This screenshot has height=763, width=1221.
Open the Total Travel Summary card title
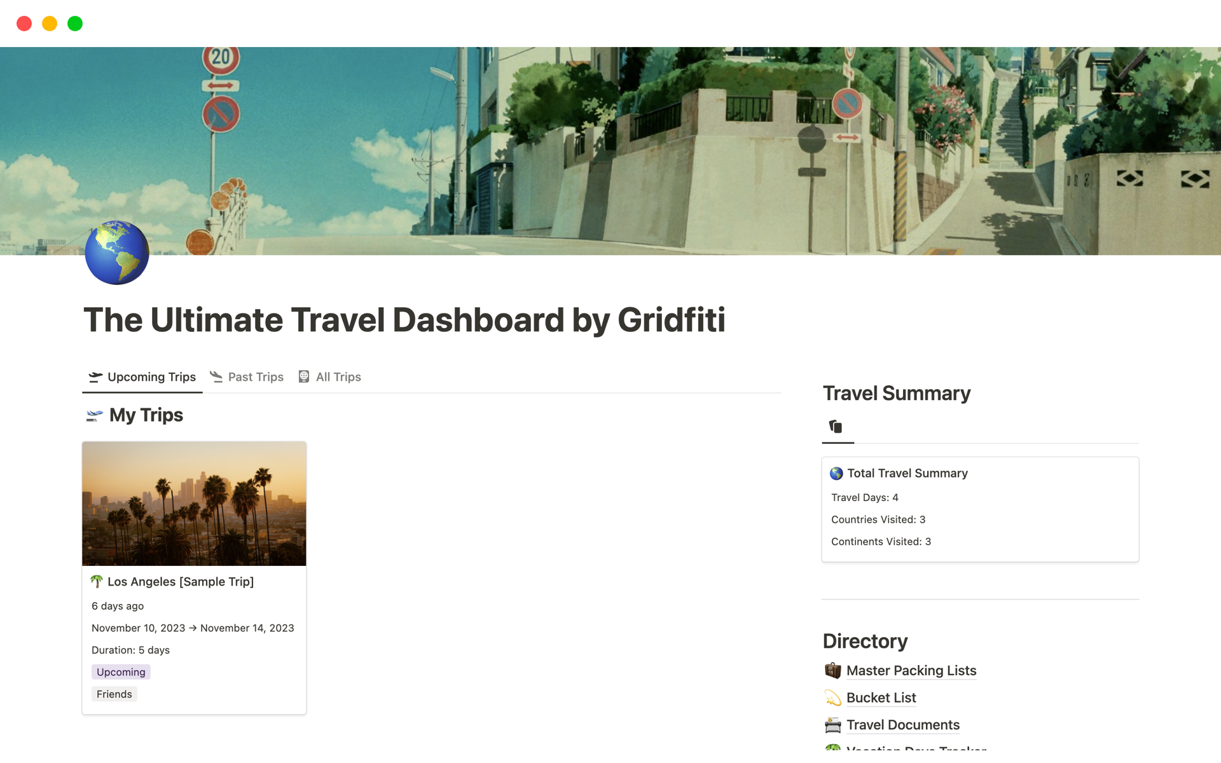(907, 474)
